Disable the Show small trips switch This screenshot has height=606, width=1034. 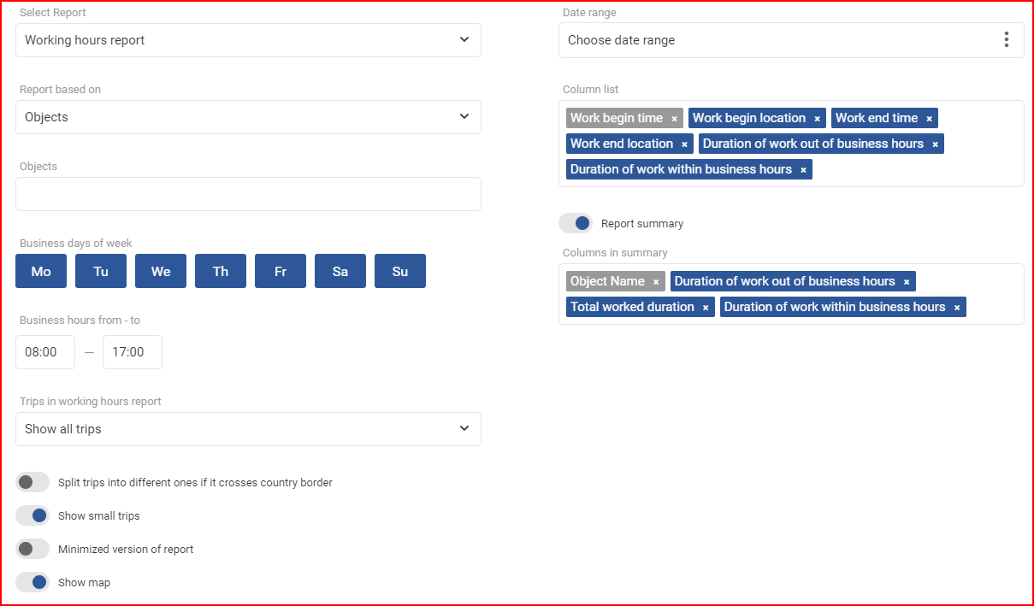pos(32,515)
